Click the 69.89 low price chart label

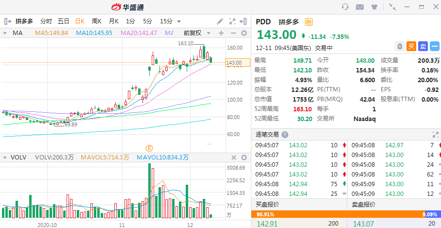(x=71, y=124)
